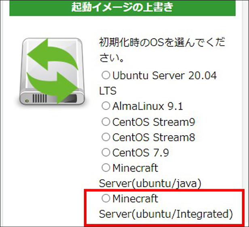Mark the CentOS 7.9 radio circle

pos(106,152)
